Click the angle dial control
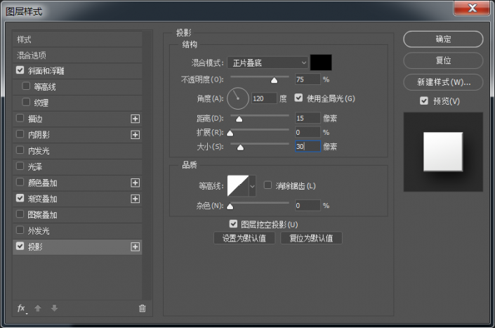Screen dimensions: 495x328 238,98
